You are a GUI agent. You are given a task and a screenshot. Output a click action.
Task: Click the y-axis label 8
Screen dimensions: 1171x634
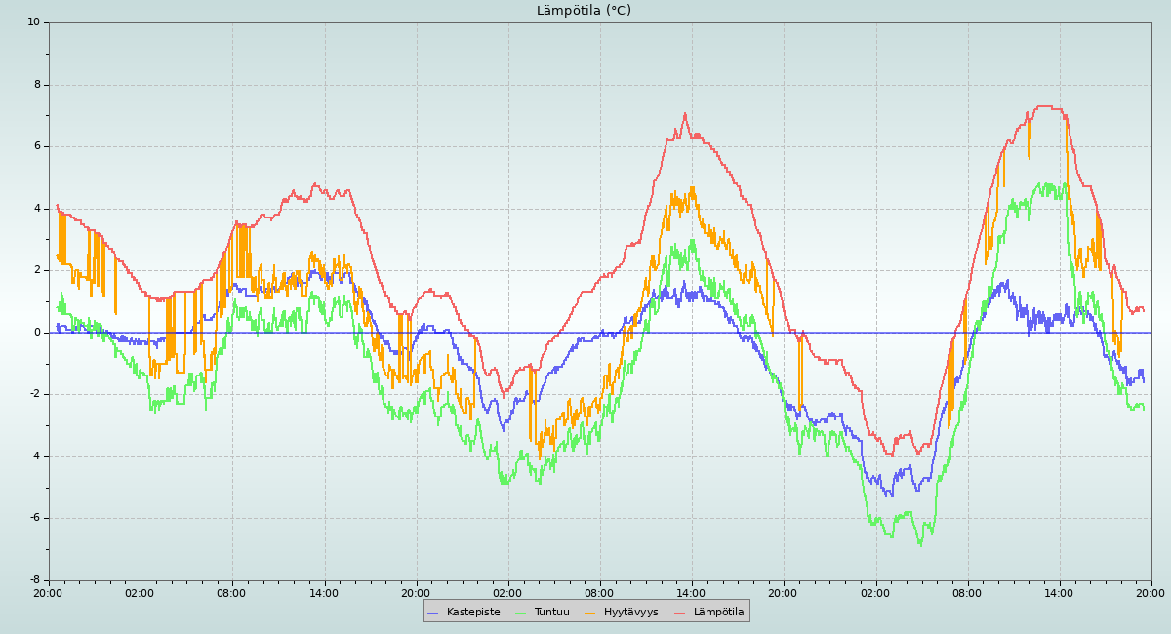pyautogui.click(x=36, y=84)
